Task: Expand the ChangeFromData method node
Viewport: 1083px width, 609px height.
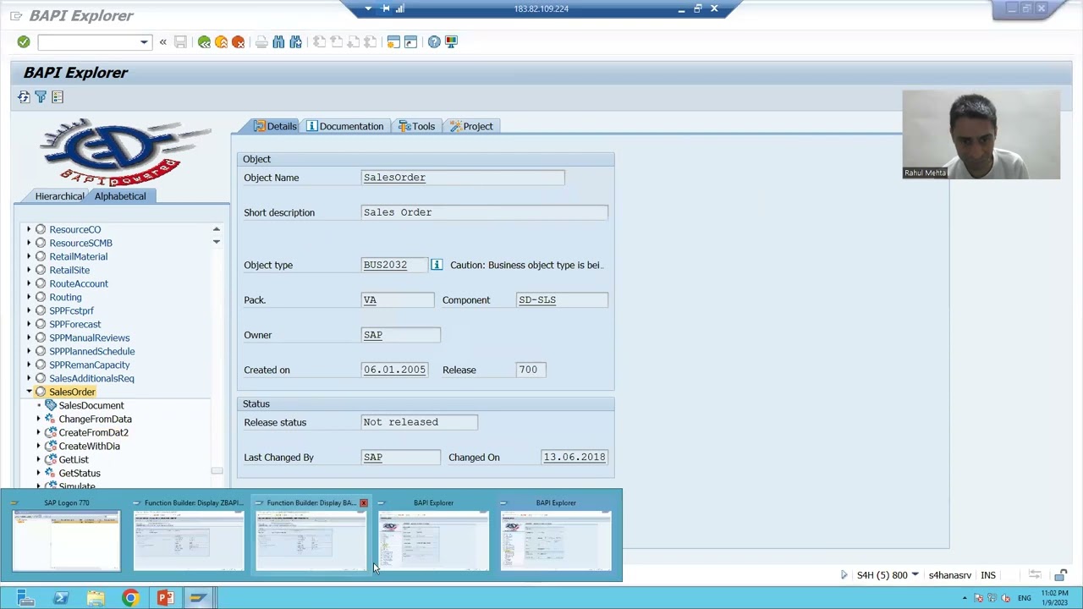Action: [x=38, y=419]
